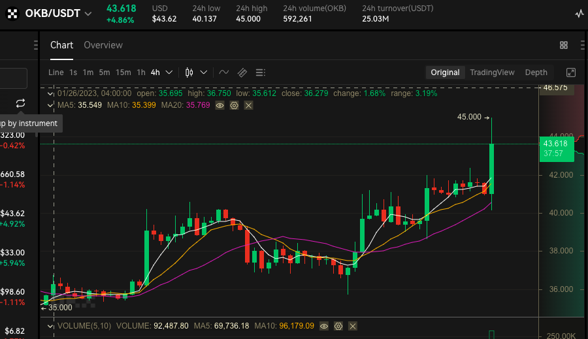Expand the chart type dropdown arrow
Image resolution: width=588 pixels, height=339 pixels.
204,73
